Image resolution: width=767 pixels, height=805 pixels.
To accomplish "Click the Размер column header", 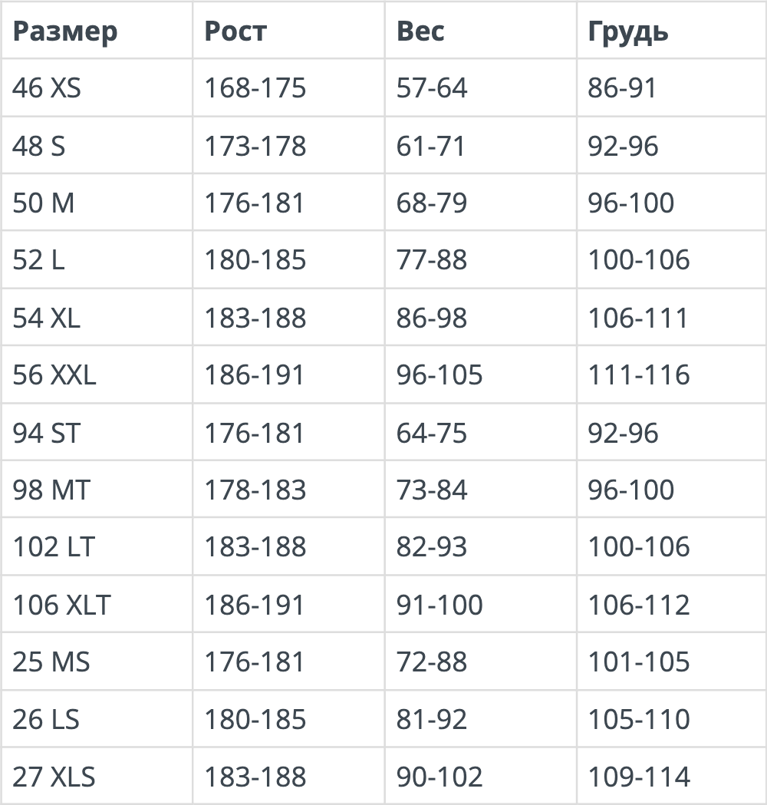I will [x=65, y=31].
